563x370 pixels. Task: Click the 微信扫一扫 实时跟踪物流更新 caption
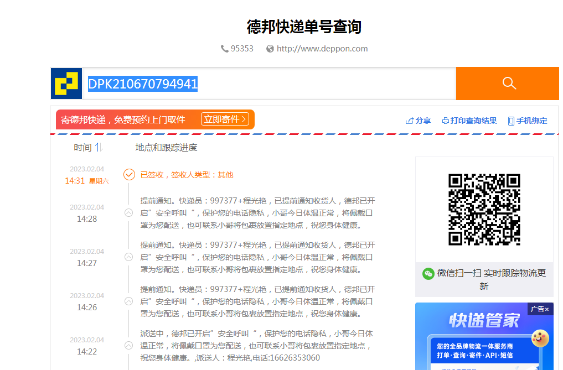[x=492, y=279]
